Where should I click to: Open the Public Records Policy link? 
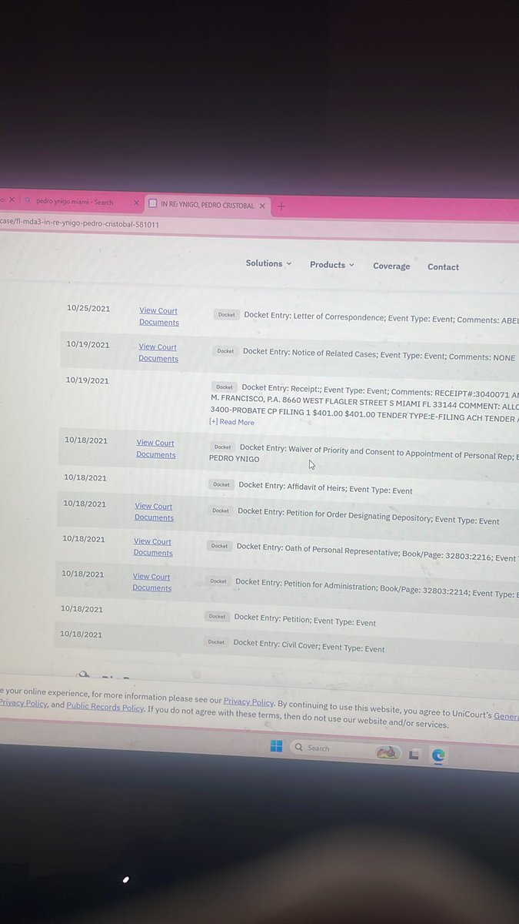click(x=105, y=708)
